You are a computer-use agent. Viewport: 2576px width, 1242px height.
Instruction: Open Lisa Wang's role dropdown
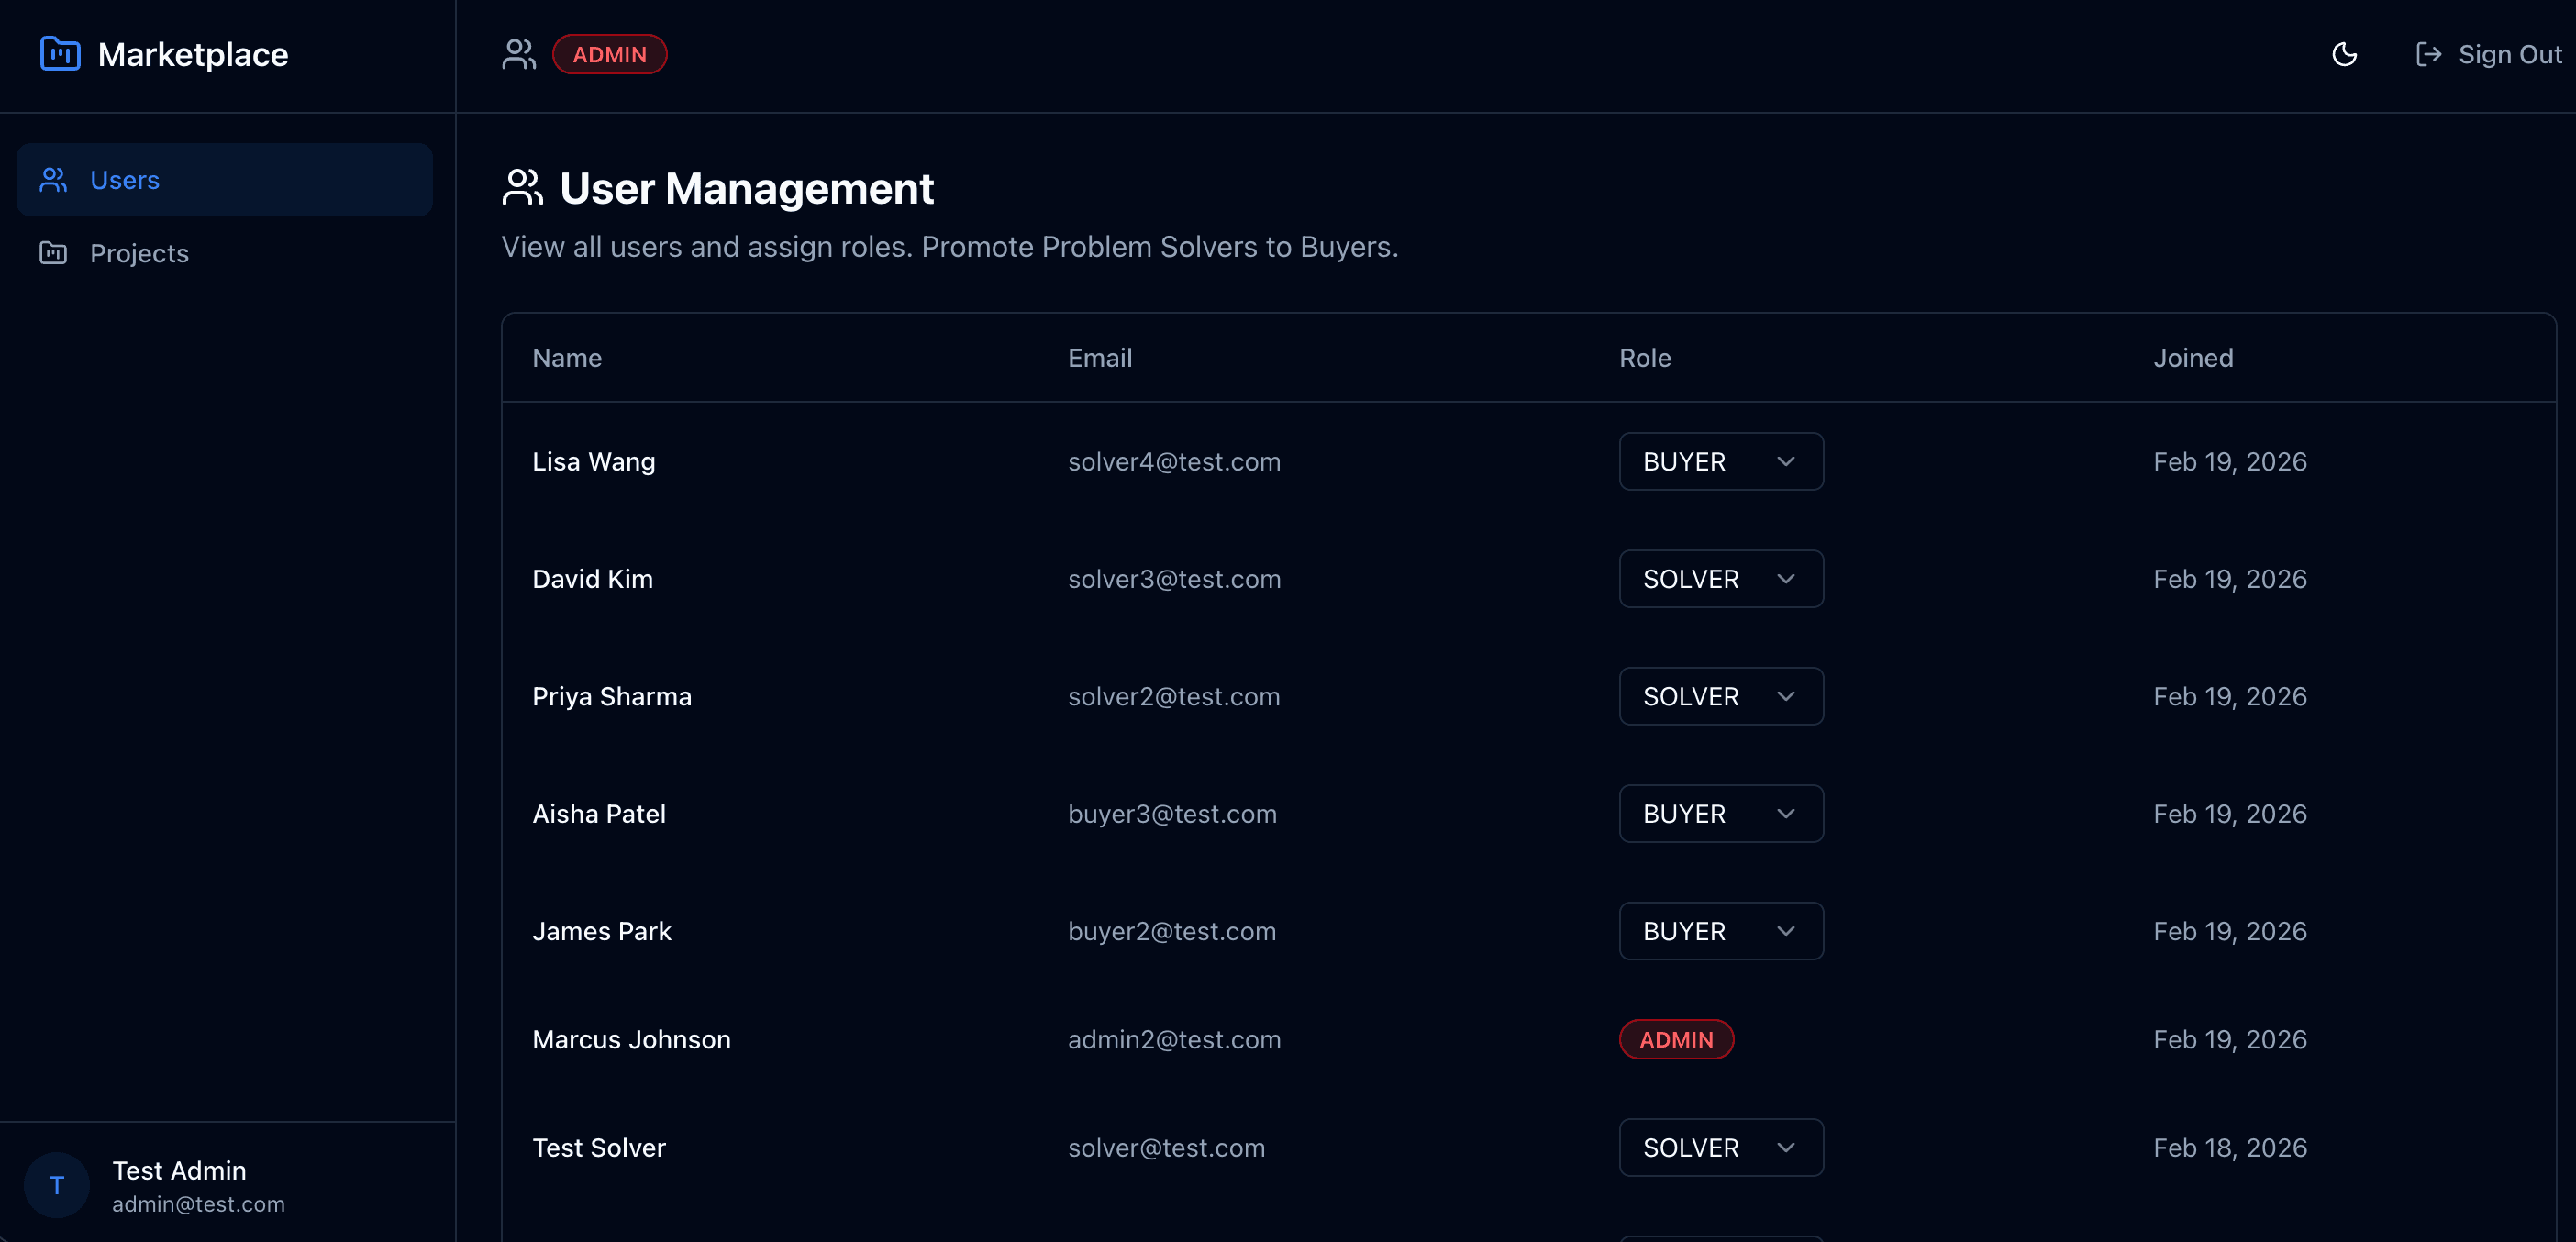point(1721,461)
